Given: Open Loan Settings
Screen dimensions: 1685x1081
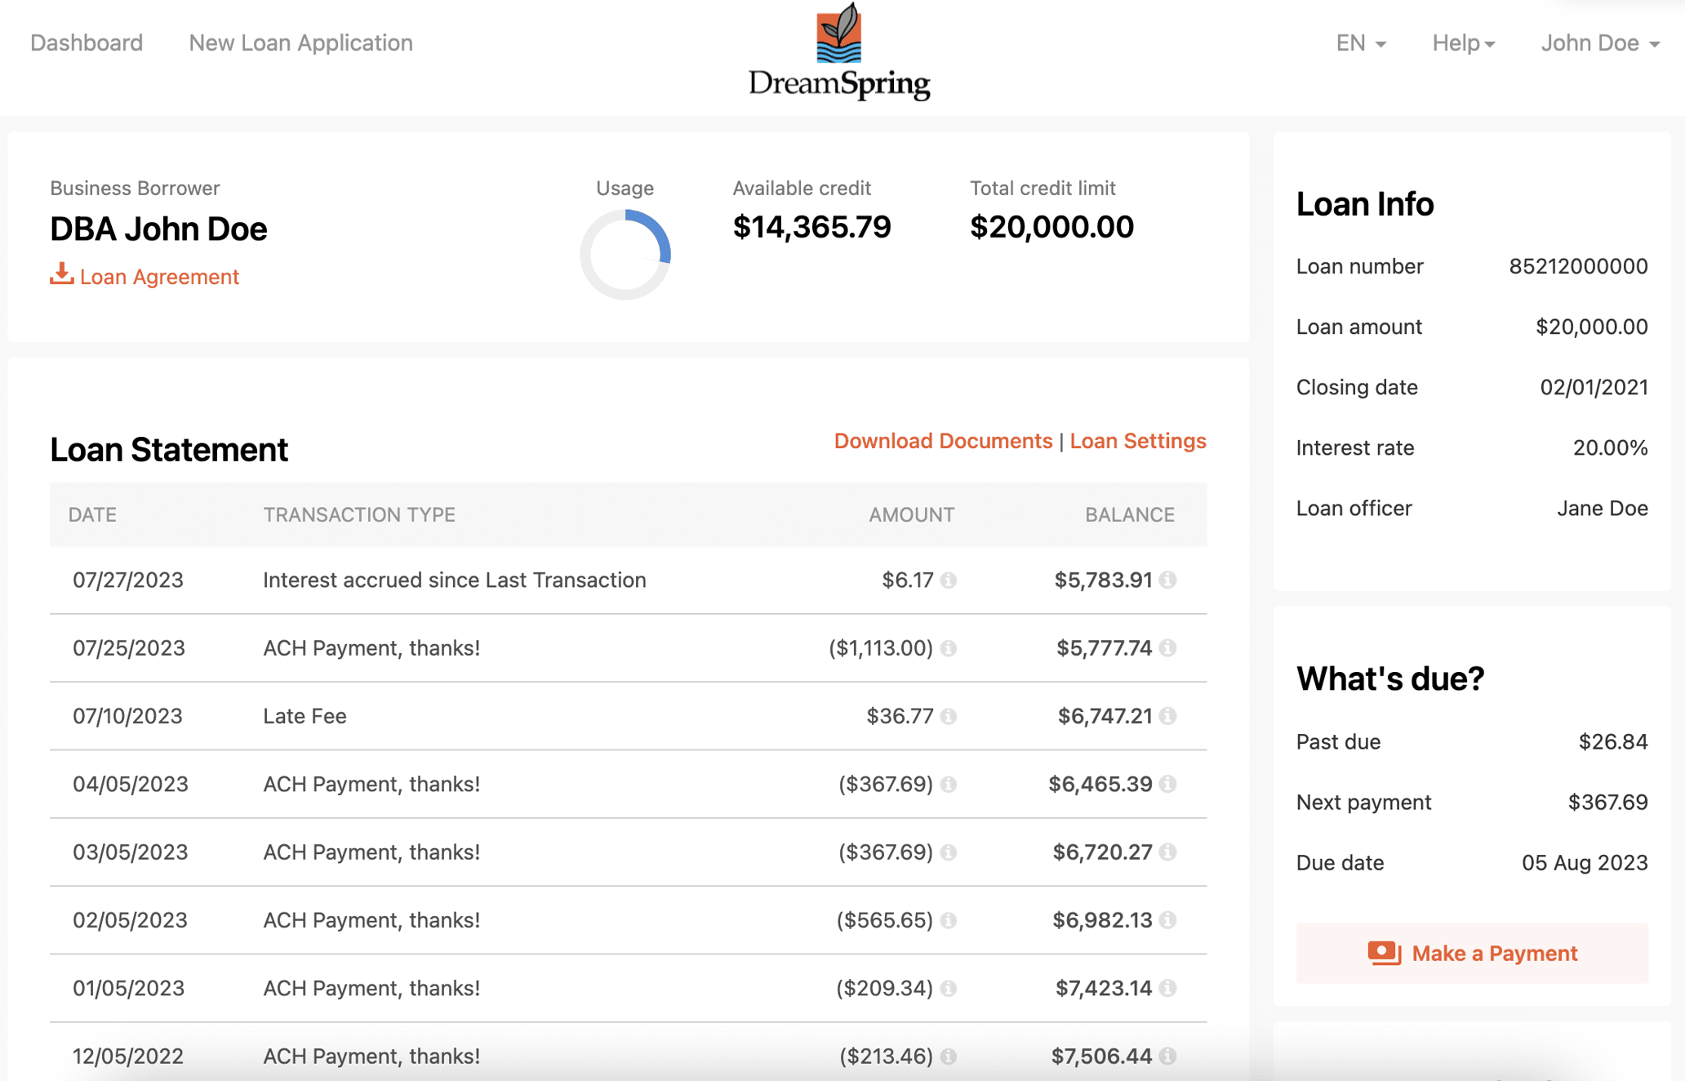Looking at the screenshot, I should click(x=1138, y=440).
